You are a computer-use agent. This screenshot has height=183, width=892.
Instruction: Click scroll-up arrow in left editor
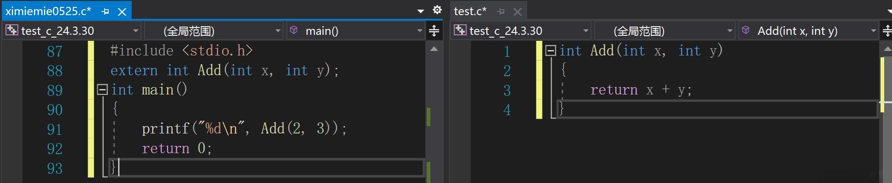[x=434, y=49]
